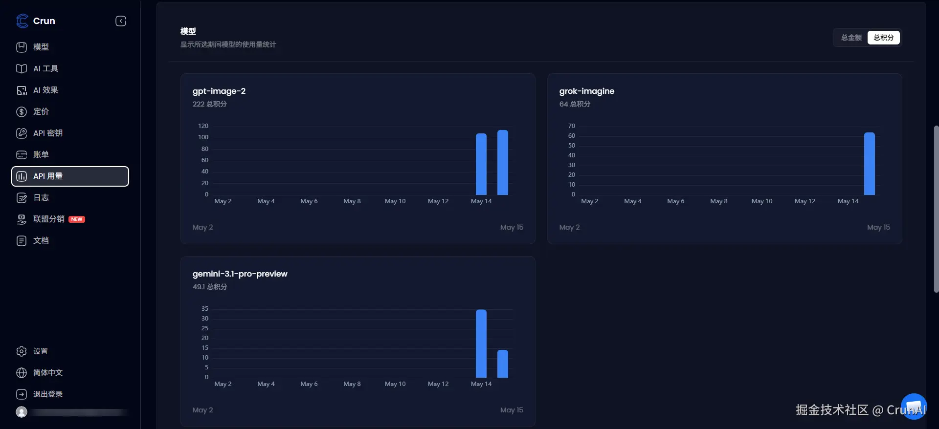Click the AI 工具 book icon
This screenshot has width=939, height=429.
[22, 68]
